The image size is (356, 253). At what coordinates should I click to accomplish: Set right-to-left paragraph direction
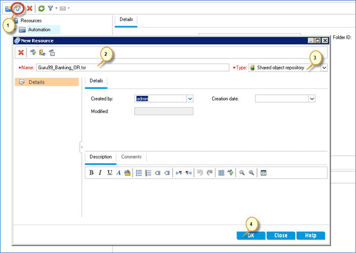[188, 173]
